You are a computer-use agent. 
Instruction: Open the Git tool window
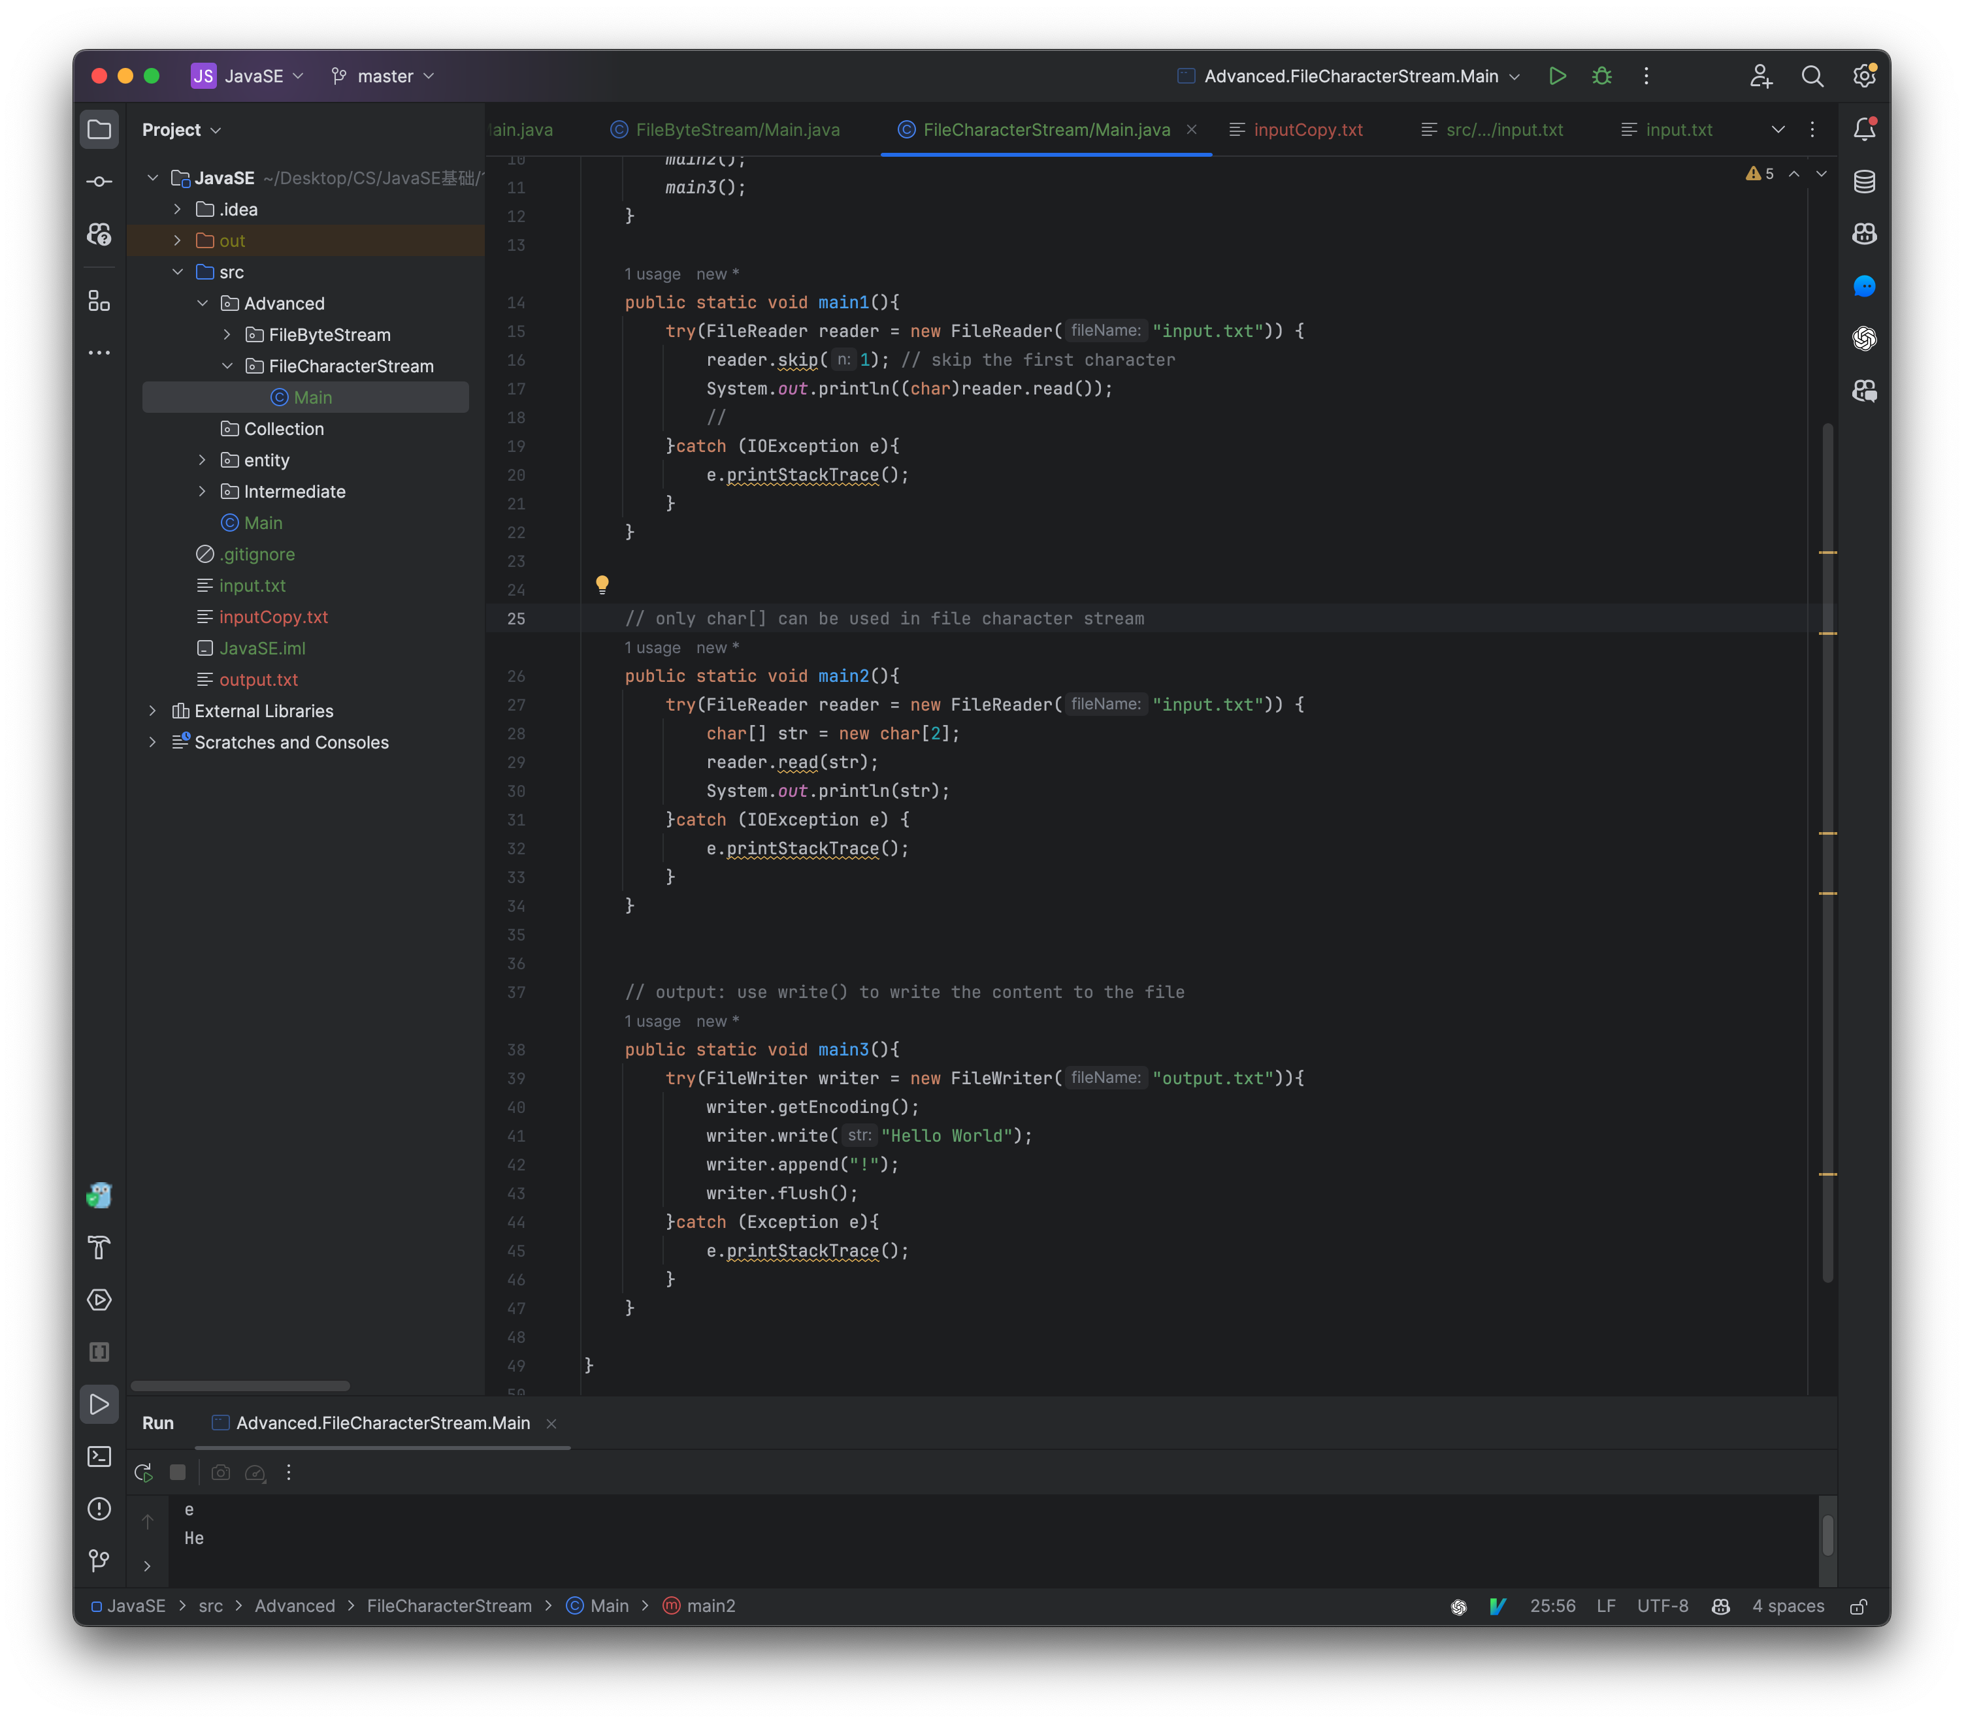99,1560
